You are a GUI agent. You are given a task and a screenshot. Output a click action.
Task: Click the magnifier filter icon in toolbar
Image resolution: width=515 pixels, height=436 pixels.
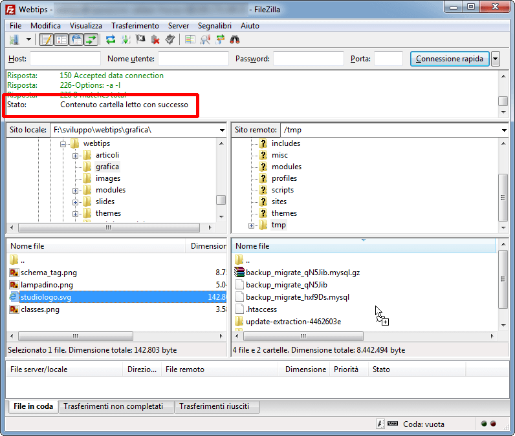click(205, 39)
